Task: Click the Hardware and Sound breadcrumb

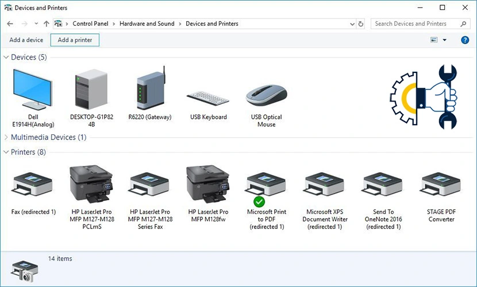Action: (147, 24)
